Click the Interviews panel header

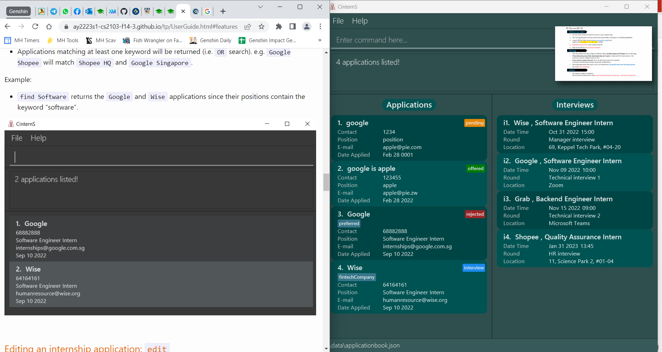coord(575,105)
